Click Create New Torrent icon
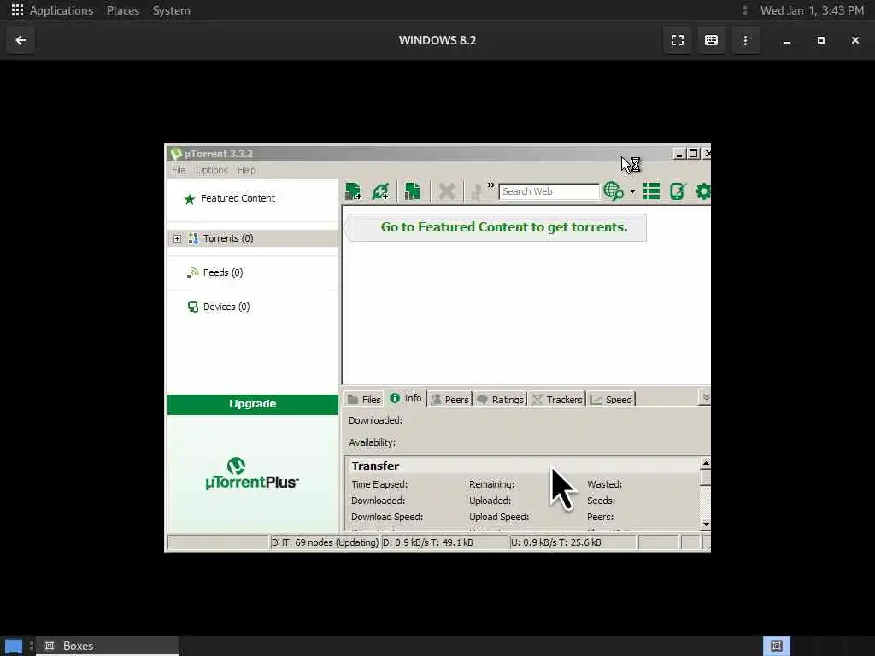The height and width of the screenshot is (656, 875). (x=412, y=191)
